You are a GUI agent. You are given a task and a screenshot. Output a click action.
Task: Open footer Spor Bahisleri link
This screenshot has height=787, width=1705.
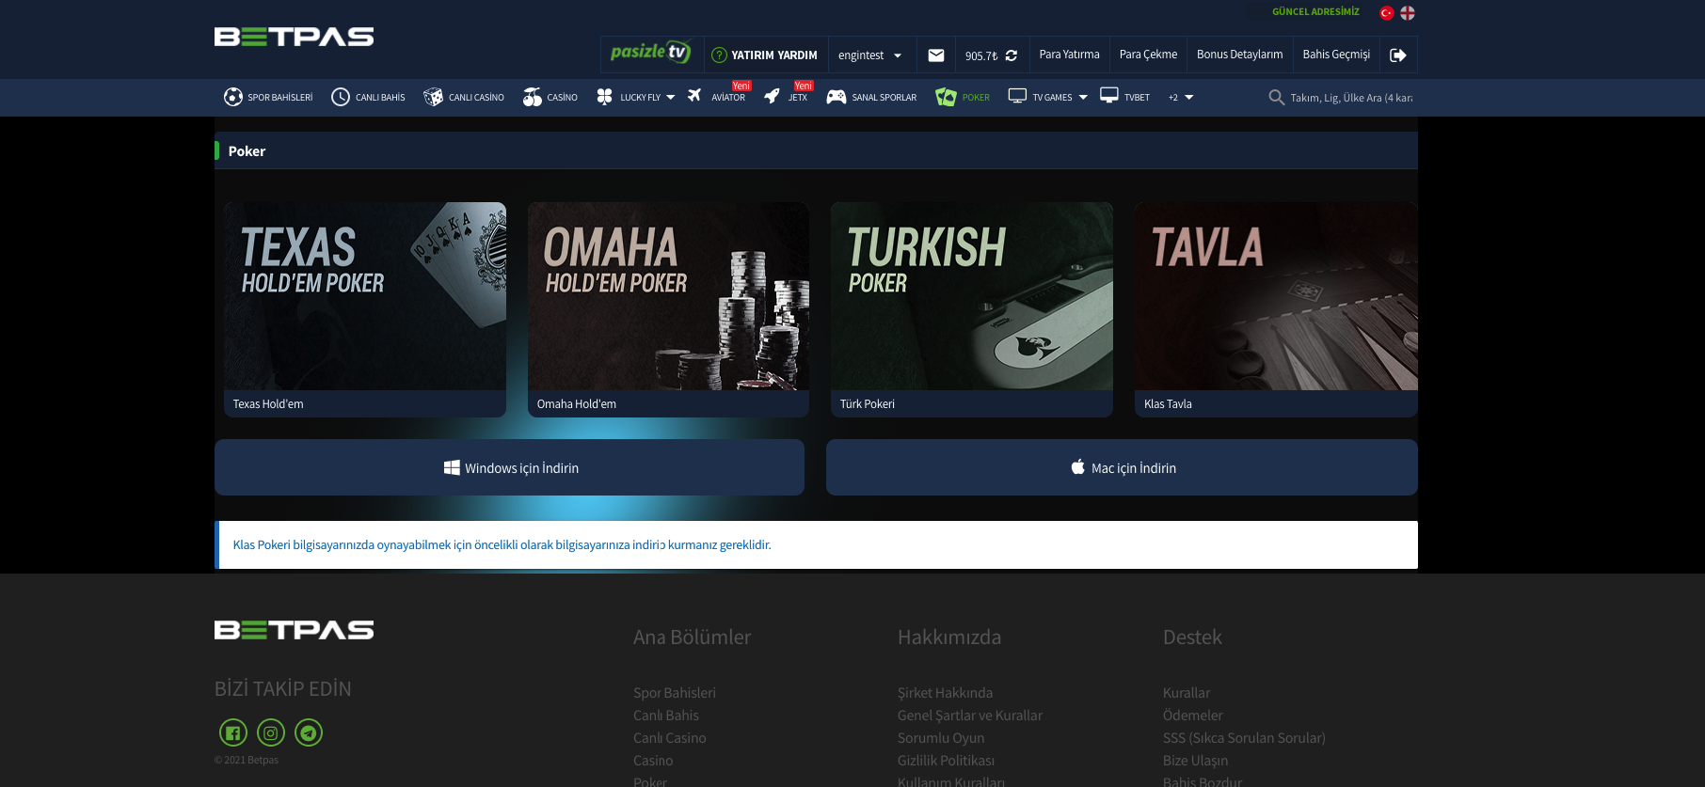pos(675,693)
